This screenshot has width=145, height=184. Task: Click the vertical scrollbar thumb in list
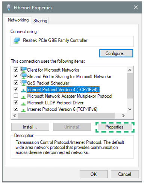130,86
